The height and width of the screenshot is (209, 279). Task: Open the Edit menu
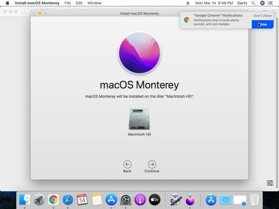(x=79, y=3)
